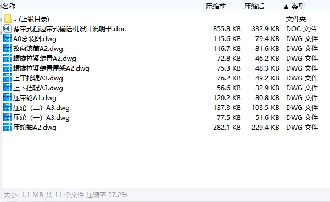Viewport: 330px width, 202px height.
Task: Click the DWG icon beside 压轮轴A2.dwg
Action: (x=7, y=128)
